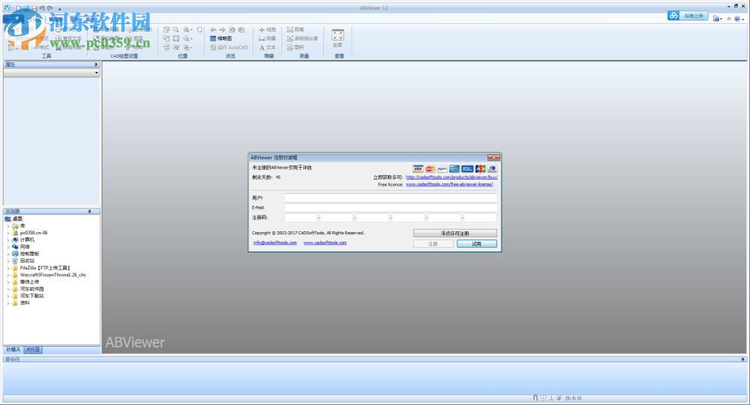Screen dimensions: 750x405
Task: Expand the 控制面板 control panel node
Action: coord(8,254)
